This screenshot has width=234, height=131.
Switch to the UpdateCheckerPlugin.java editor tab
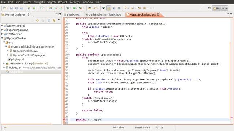pyautogui.click(x=104, y=15)
